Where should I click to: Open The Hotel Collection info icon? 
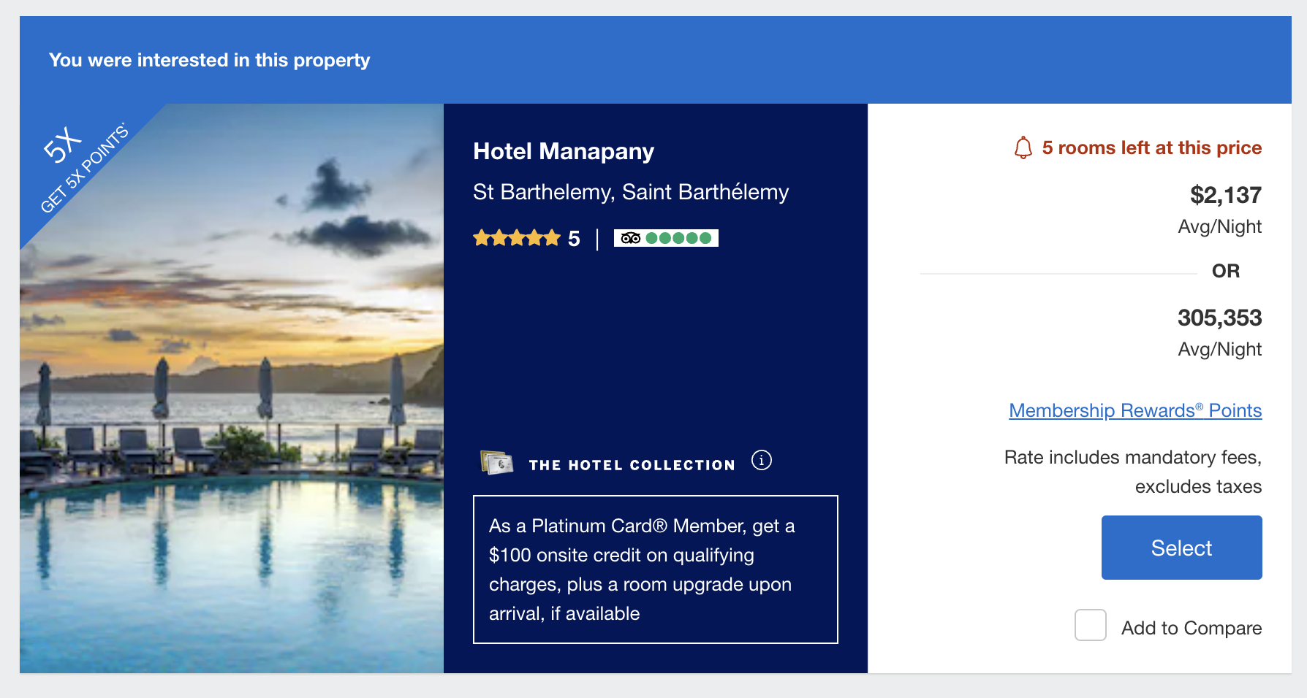click(x=762, y=461)
